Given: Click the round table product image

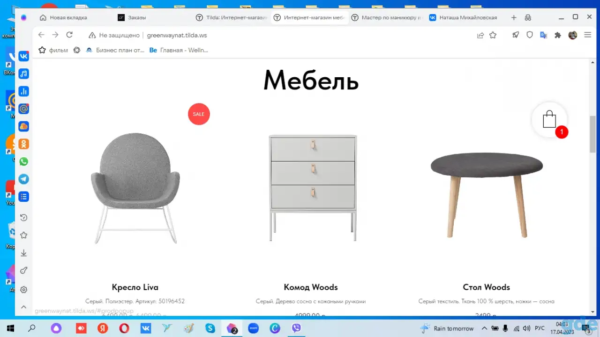Looking at the screenshot, I should pos(487,196).
